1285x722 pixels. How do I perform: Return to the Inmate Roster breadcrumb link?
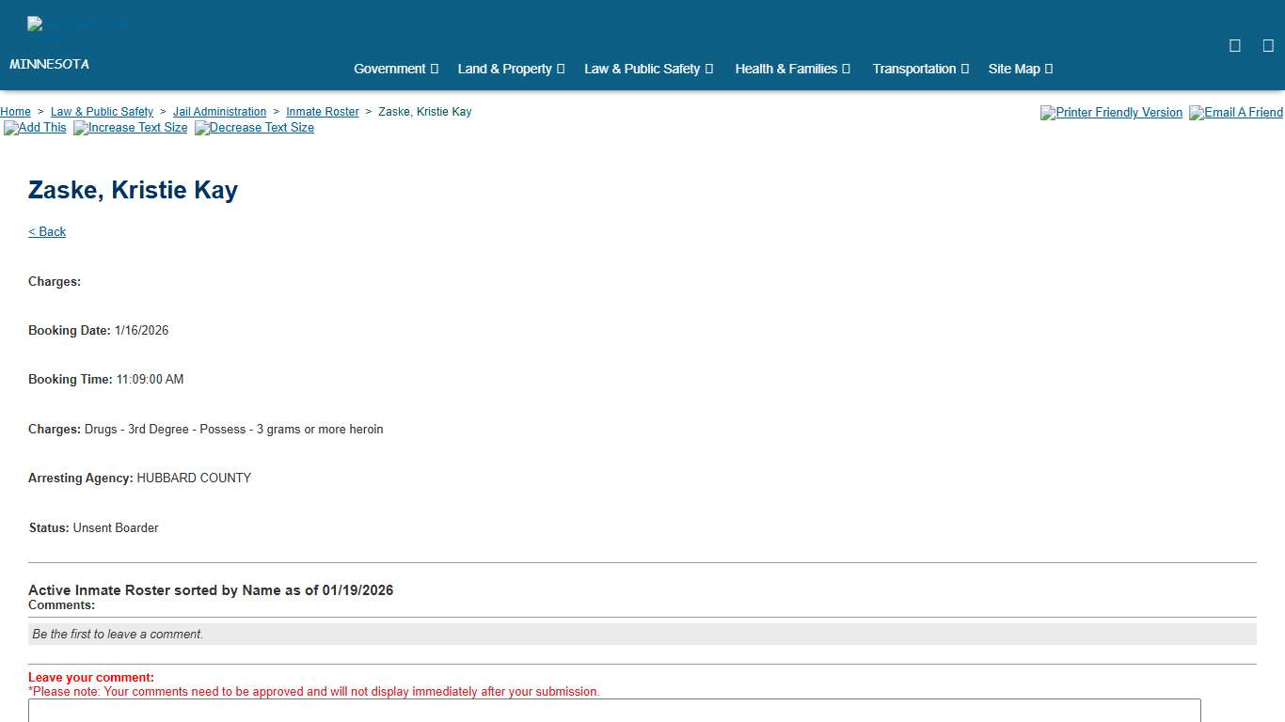[x=322, y=112]
